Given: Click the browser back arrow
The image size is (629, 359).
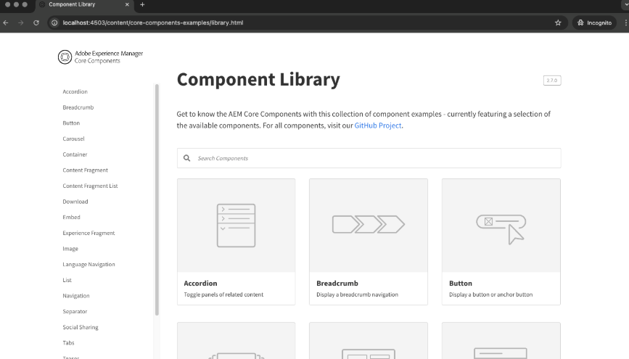Looking at the screenshot, I should click(x=6, y=23).
